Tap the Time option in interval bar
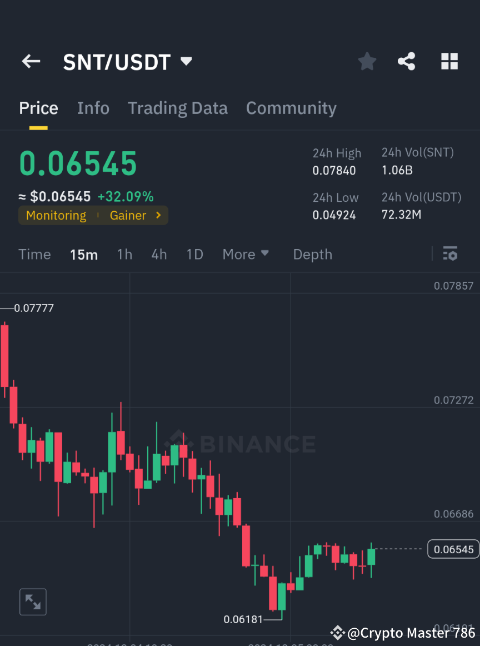The height and width of the screenshot is (646, 480). [x=34, y=254]
